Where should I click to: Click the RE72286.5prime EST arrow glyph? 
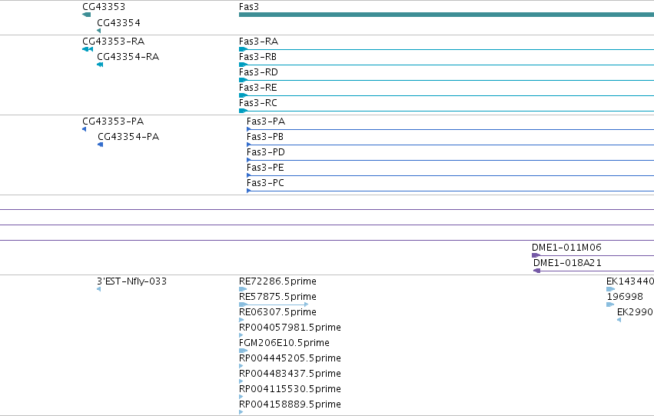click(243, 289)
